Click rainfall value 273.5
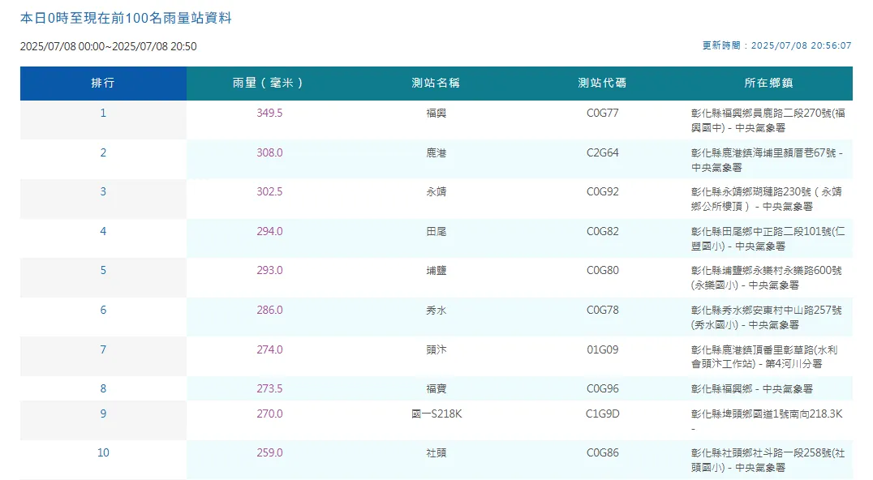This screenshot has height=480, width=873. [x=269, y=388]
